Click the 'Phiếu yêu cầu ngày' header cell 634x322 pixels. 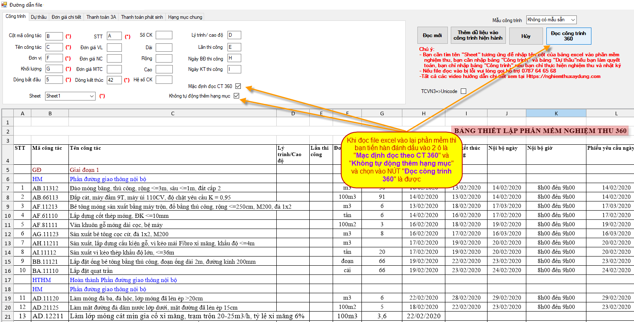point(610,154)
